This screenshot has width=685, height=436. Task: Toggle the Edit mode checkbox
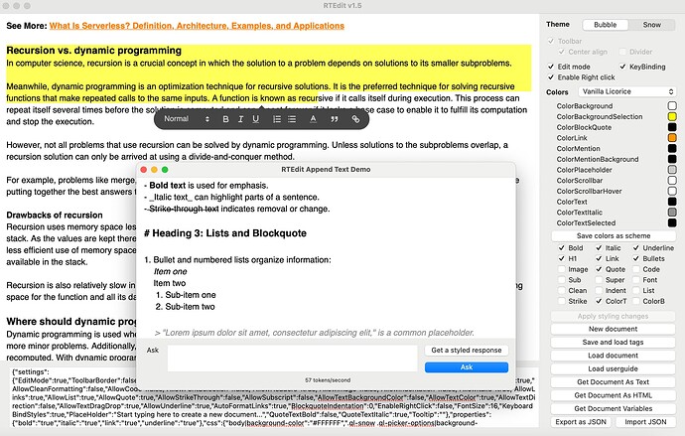pos(551,67)
